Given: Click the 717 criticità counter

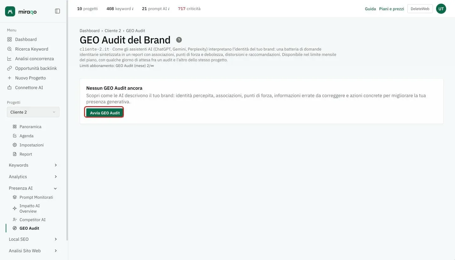Looking at the screenshot, I should point(189,9).
